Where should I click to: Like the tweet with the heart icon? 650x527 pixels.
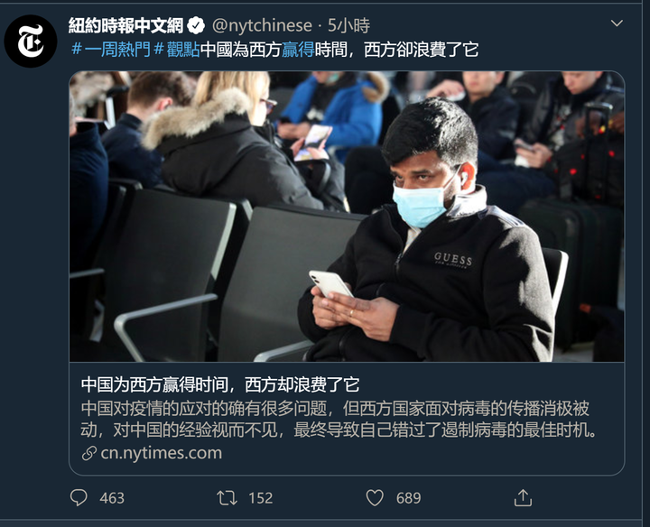[375, 498]
